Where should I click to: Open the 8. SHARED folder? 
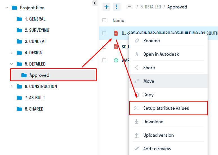[x=34, y=109]
